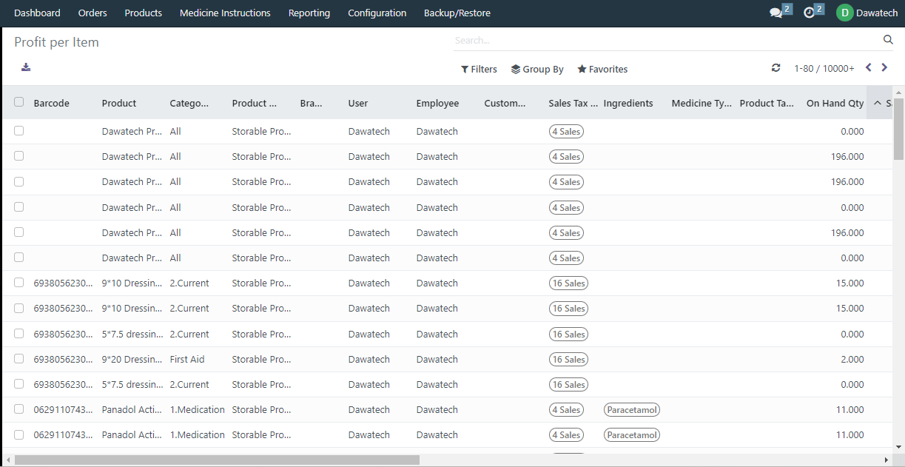Image resolution: width=905 pixels, height=467 pixels.
Task: Check the checkbox for last Panadol Acti... row
Action: point(18,434)
